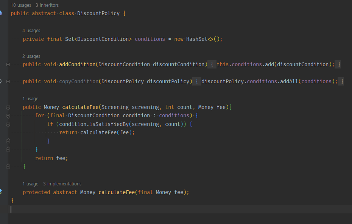Click the 'for' keyword

pos(39,115)
